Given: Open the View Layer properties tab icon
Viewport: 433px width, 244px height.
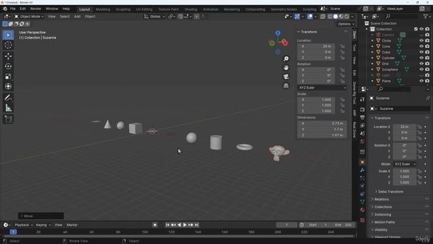Looking at the screenshot, I should click(x=363, y=125).
